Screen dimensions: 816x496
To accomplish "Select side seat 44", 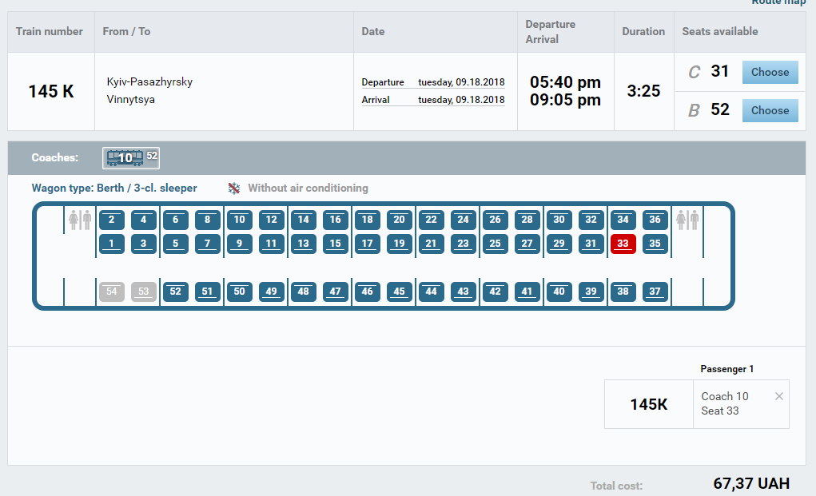I will point(432,292).
